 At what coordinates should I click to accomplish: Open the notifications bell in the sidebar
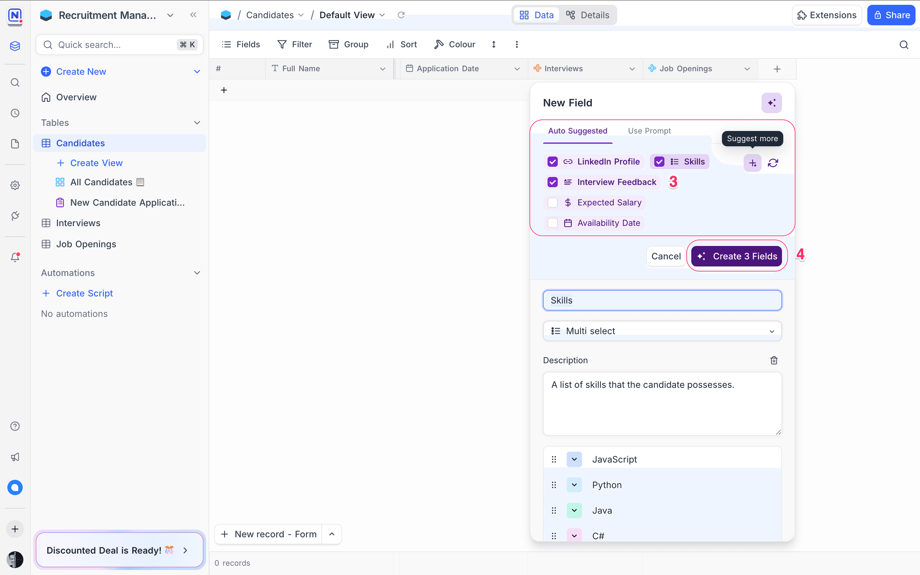(15, 257)
